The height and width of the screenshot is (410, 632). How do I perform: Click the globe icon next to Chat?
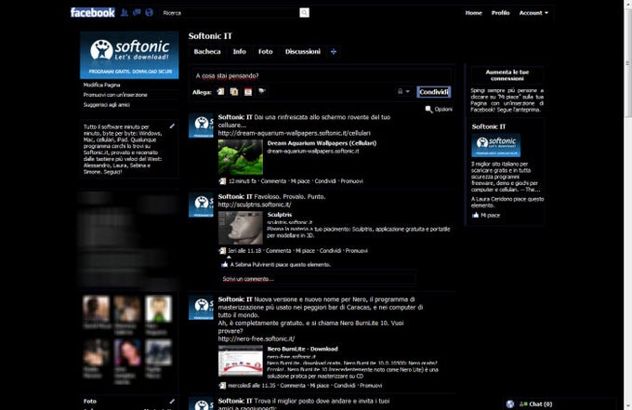pyautogui.click(x=510, y=403)
